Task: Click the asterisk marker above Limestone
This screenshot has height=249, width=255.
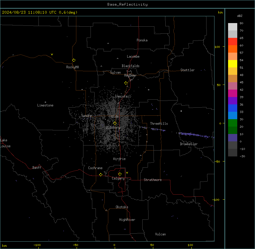Action: [x=45, y=102]
